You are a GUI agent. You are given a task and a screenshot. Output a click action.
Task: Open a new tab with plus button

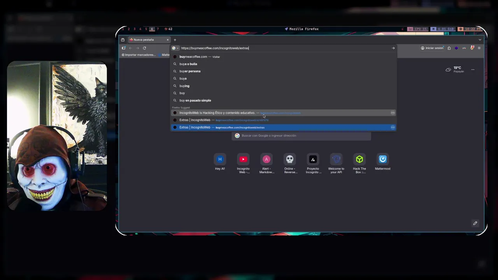pos(175,40)
